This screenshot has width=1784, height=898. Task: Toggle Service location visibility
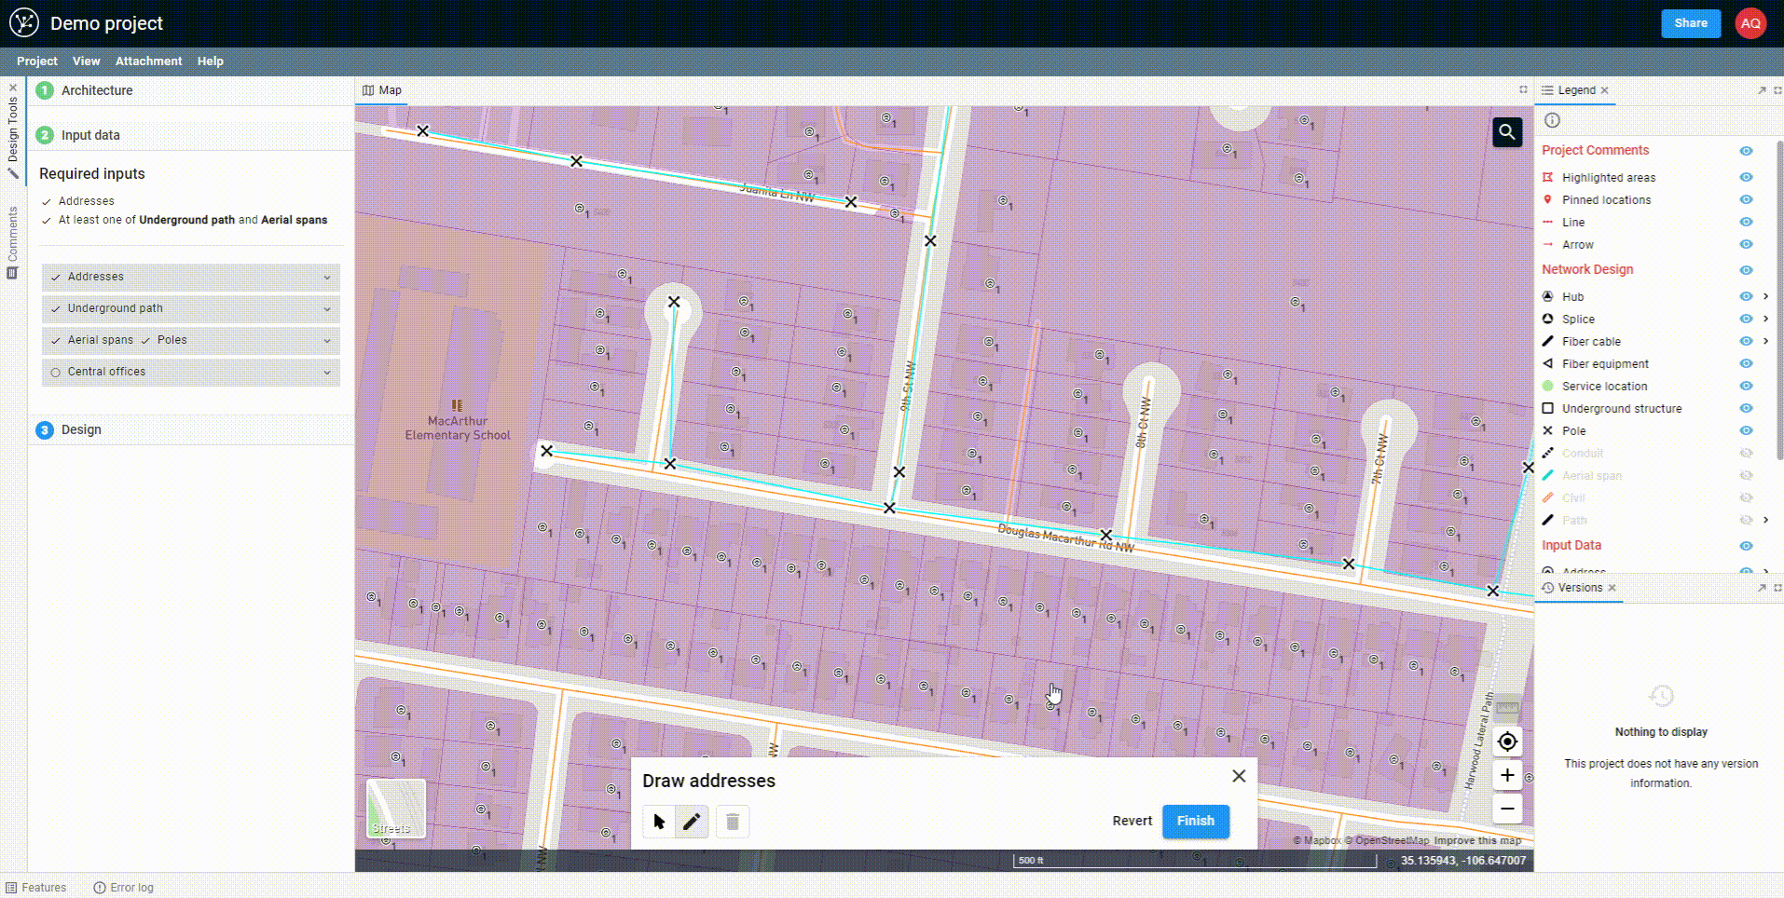pos(1746,386)
